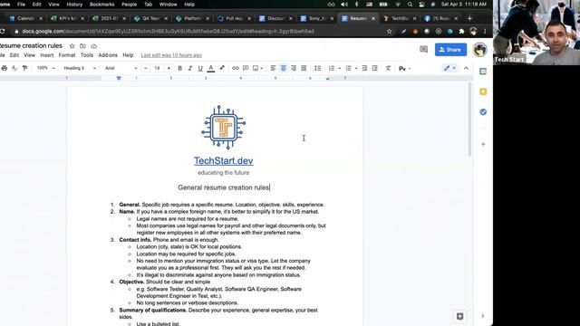Decrease the paragraph indent
The width and height of the screenshot is (580, 326).
tap(364, 68)
